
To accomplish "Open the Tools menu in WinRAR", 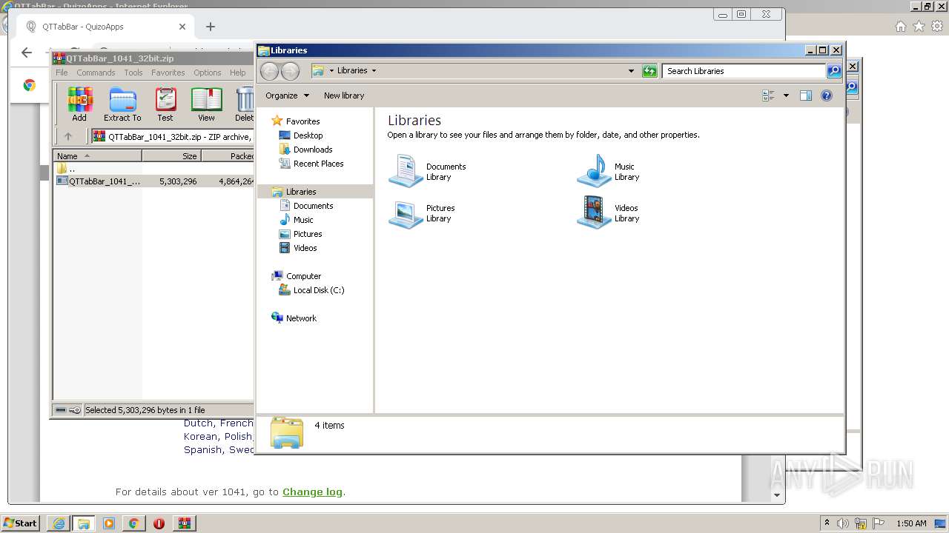I will [x=133, y=73].
